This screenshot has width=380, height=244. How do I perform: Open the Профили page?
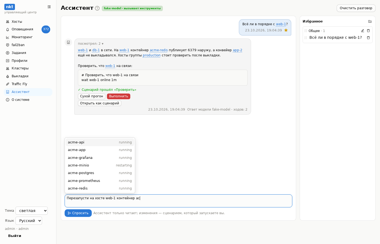(x=28, y=61)
